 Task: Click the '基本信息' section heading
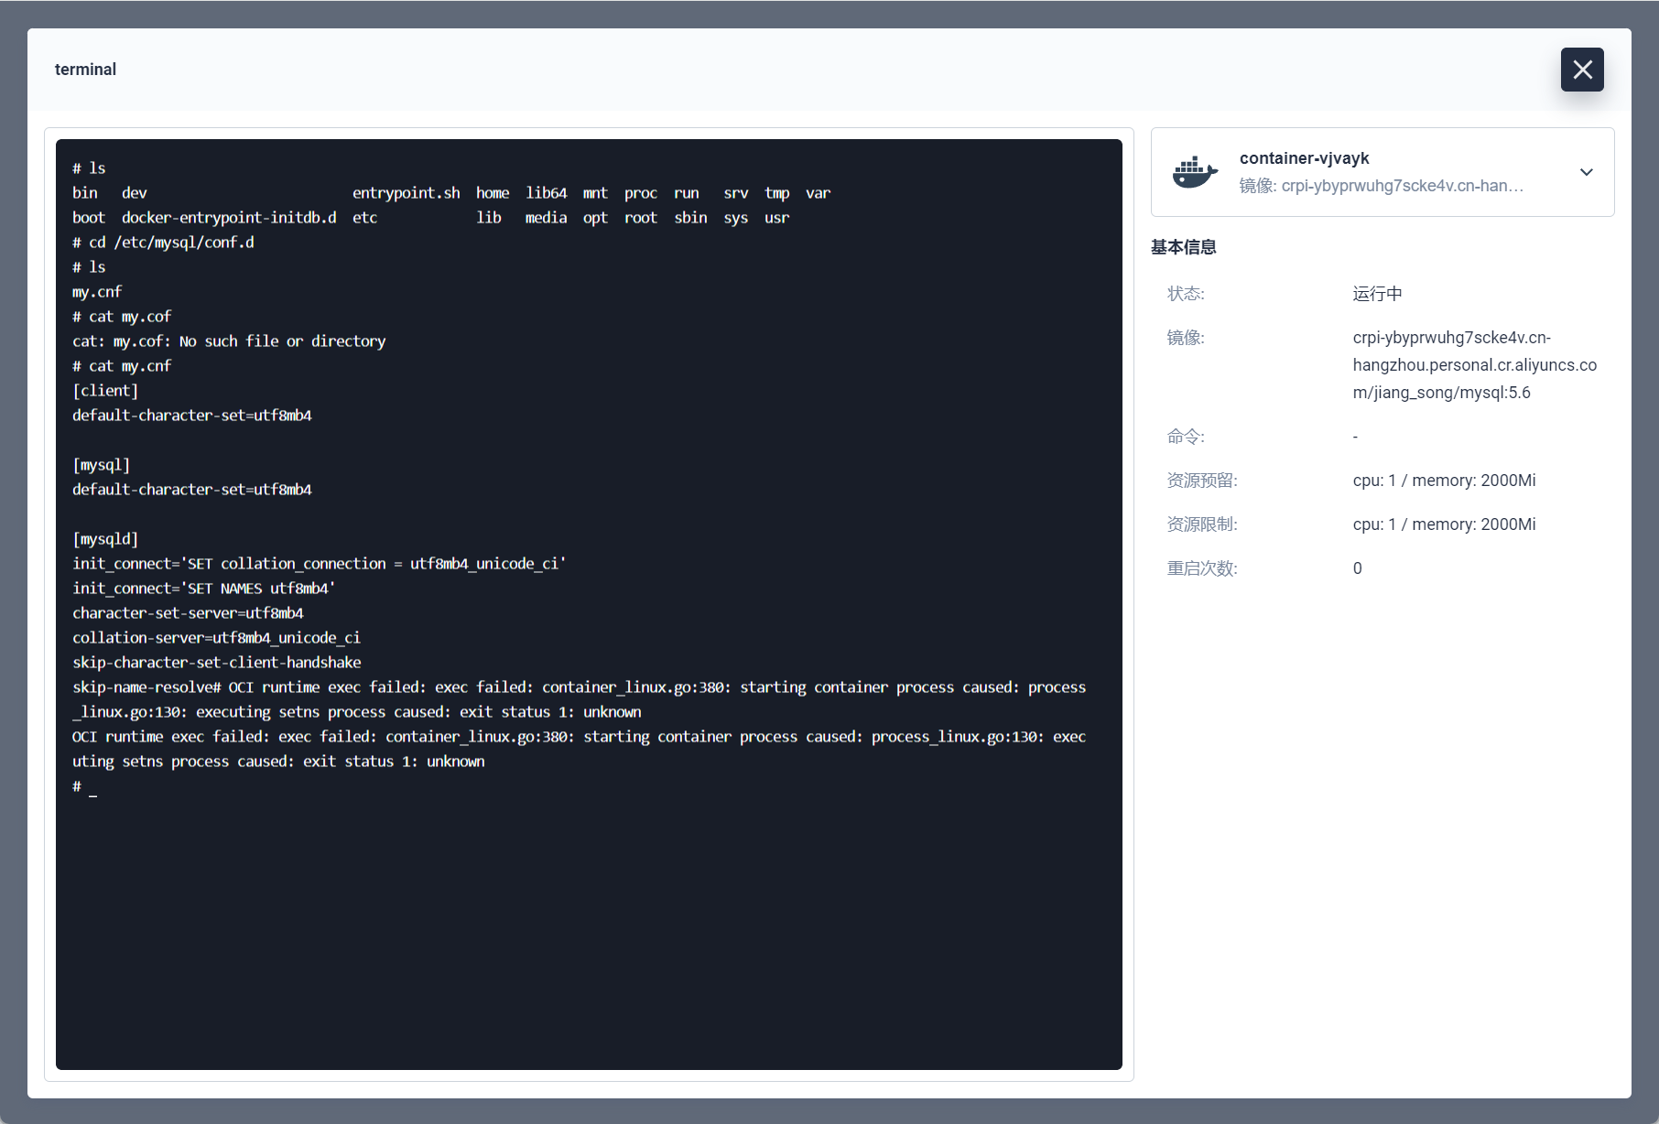tap(1183, 247)
